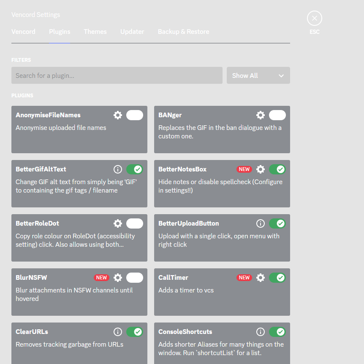
Task: Click the NEW badge on BetterNotesBox
Action: [244, 169]
